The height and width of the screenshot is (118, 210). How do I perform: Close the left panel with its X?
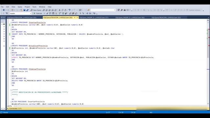(4, 17)
